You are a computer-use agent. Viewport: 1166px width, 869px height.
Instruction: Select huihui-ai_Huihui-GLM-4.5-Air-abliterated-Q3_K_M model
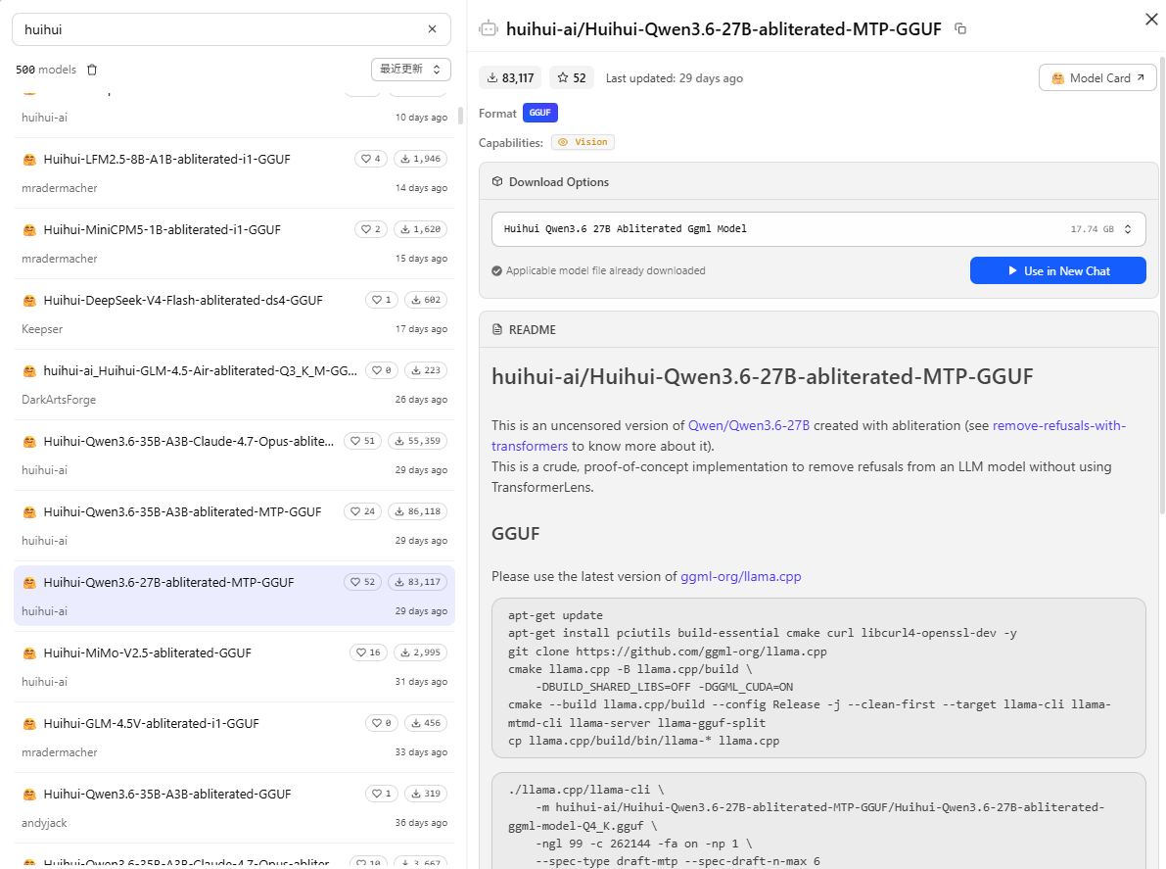[x=234, y=385]
